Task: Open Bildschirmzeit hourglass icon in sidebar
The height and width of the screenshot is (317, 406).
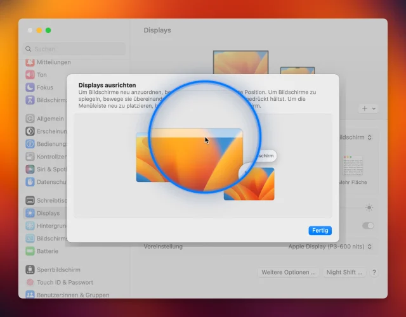Action: coord(30,100)
